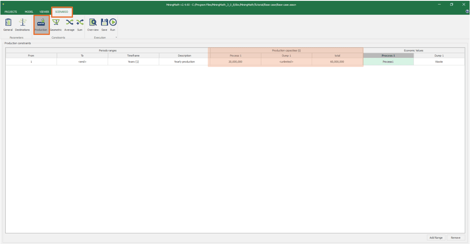Open Timeframe cell showing Years (1)
The width and height of the screenshot is (470, 244).
(x=133, y=62)
